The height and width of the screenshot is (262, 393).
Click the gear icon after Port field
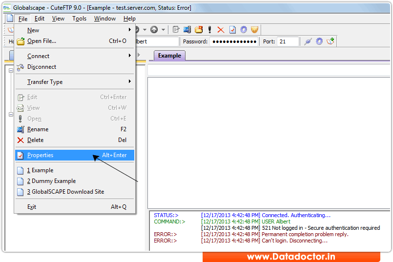pyautogui.click(x=319, y=41)
